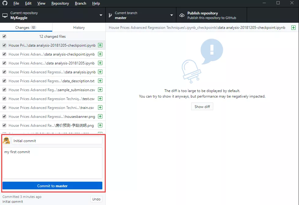Viewport: 299px width, 205px height.
Task: Uncheck the test.csv file
Action: coord(4,99)
